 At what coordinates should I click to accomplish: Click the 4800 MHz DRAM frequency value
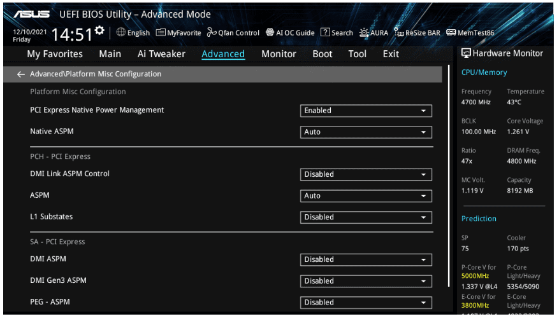(x=521, y=161)
